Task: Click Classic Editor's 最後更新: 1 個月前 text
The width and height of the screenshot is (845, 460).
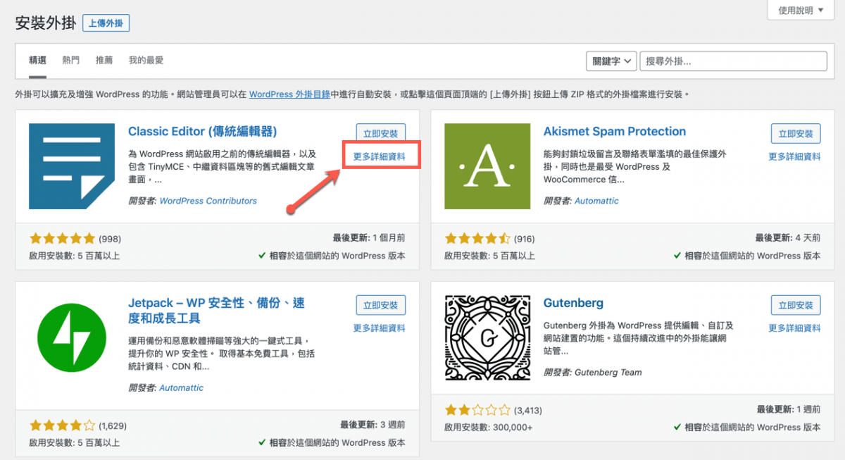Action: click(369, 239)
